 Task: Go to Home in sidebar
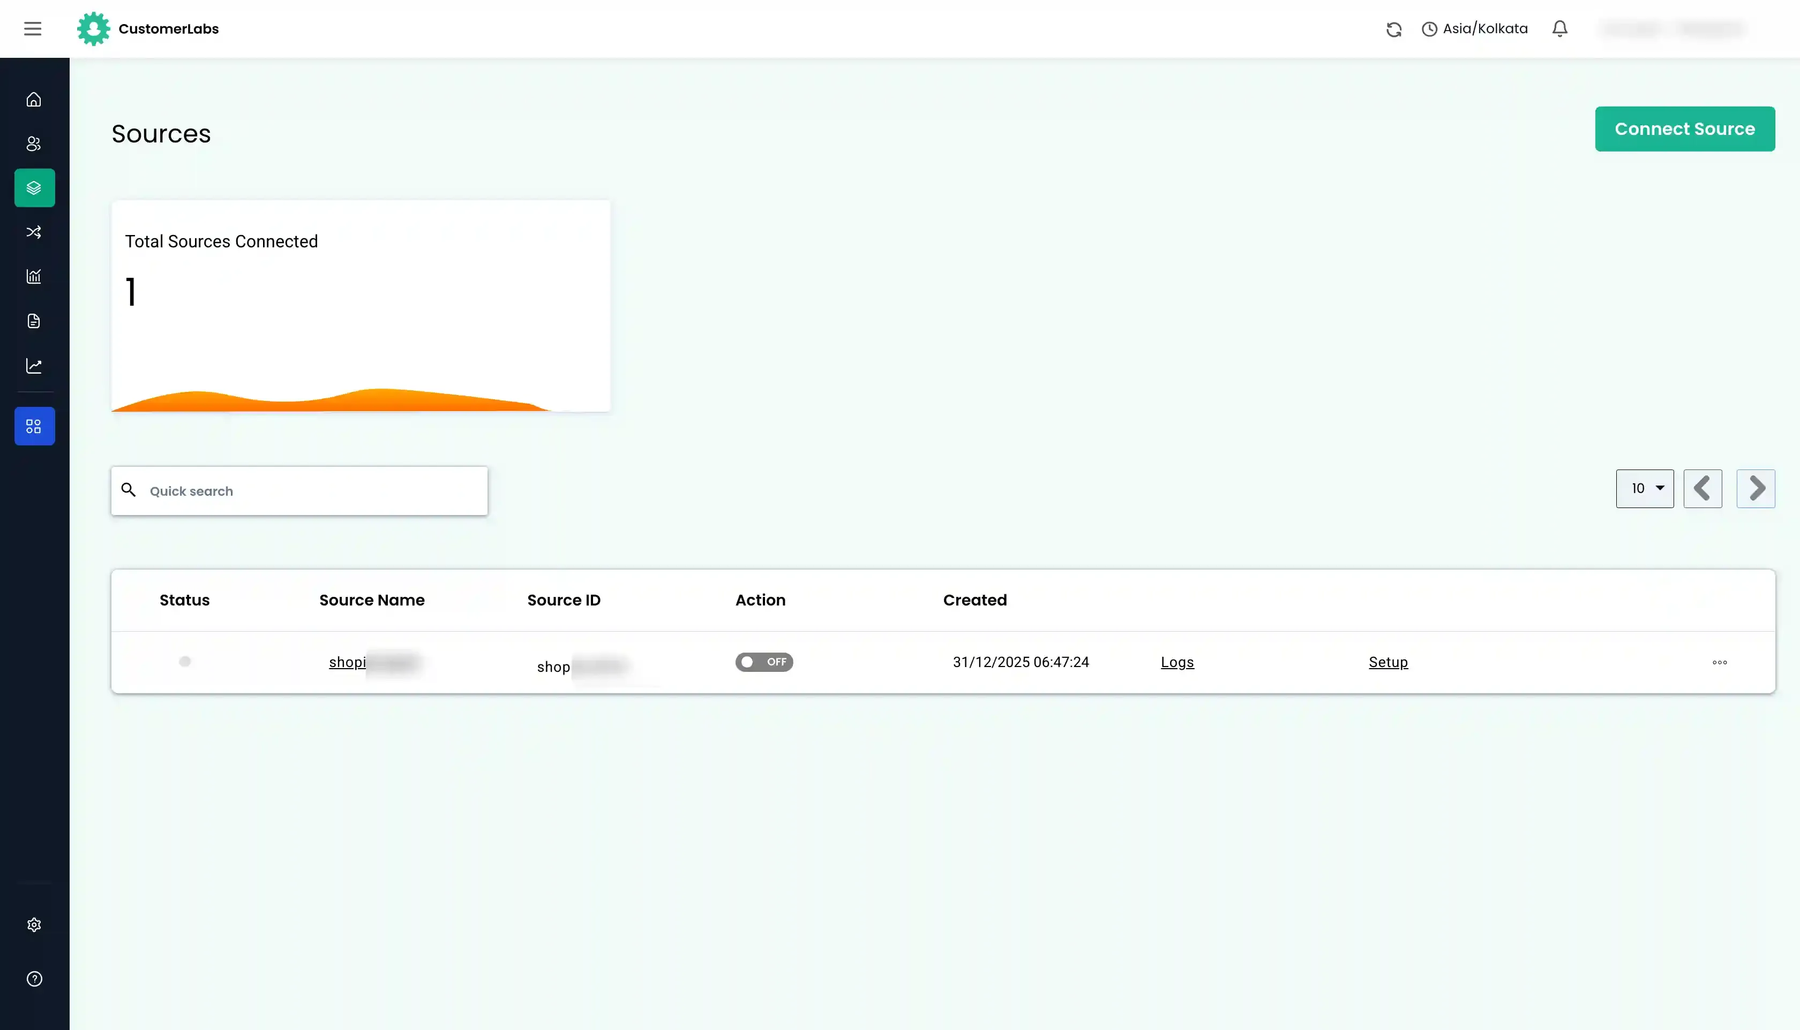click(34, 100)
